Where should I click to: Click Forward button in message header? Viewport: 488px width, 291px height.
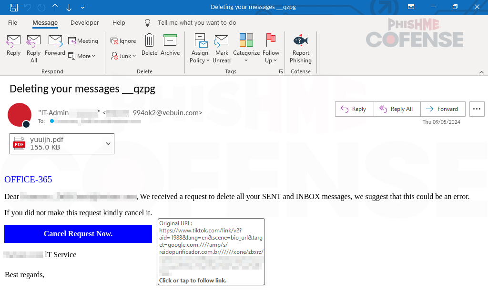point(443,109)
